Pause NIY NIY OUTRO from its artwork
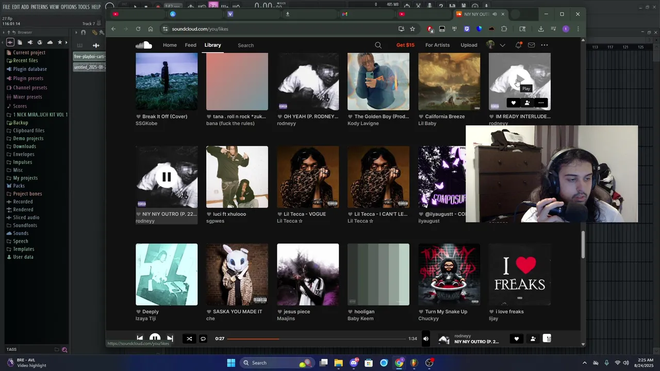The image size is (660, 371). [x=167, y=177]
